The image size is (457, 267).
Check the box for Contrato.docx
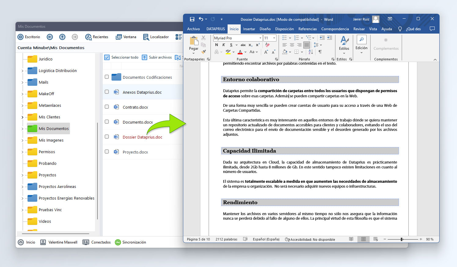[x=107, y=107]
